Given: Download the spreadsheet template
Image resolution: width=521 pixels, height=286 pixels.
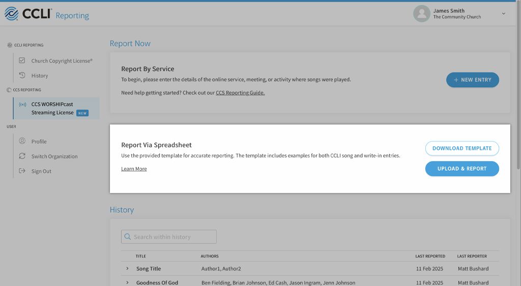Looking at the screenshot, I should [x=462, y=148].
